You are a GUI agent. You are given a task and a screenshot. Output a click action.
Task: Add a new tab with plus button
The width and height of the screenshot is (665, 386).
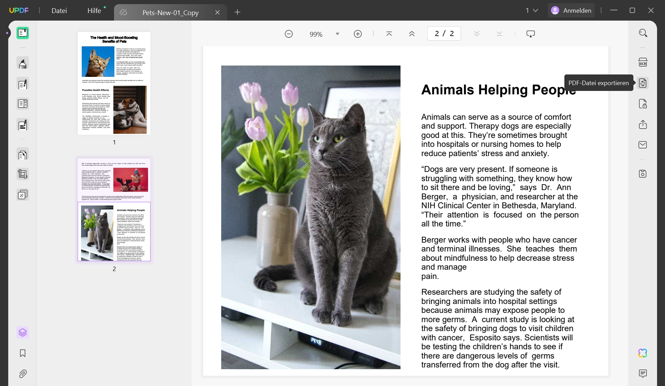pos(237,12)
